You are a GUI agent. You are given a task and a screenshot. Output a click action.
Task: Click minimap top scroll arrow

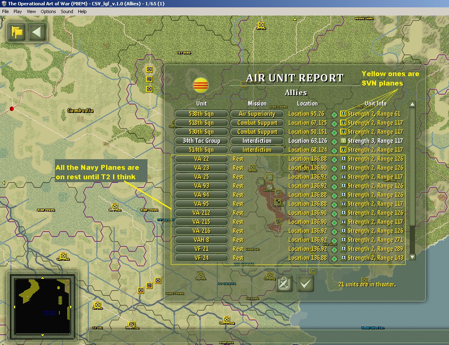(42, 278)
